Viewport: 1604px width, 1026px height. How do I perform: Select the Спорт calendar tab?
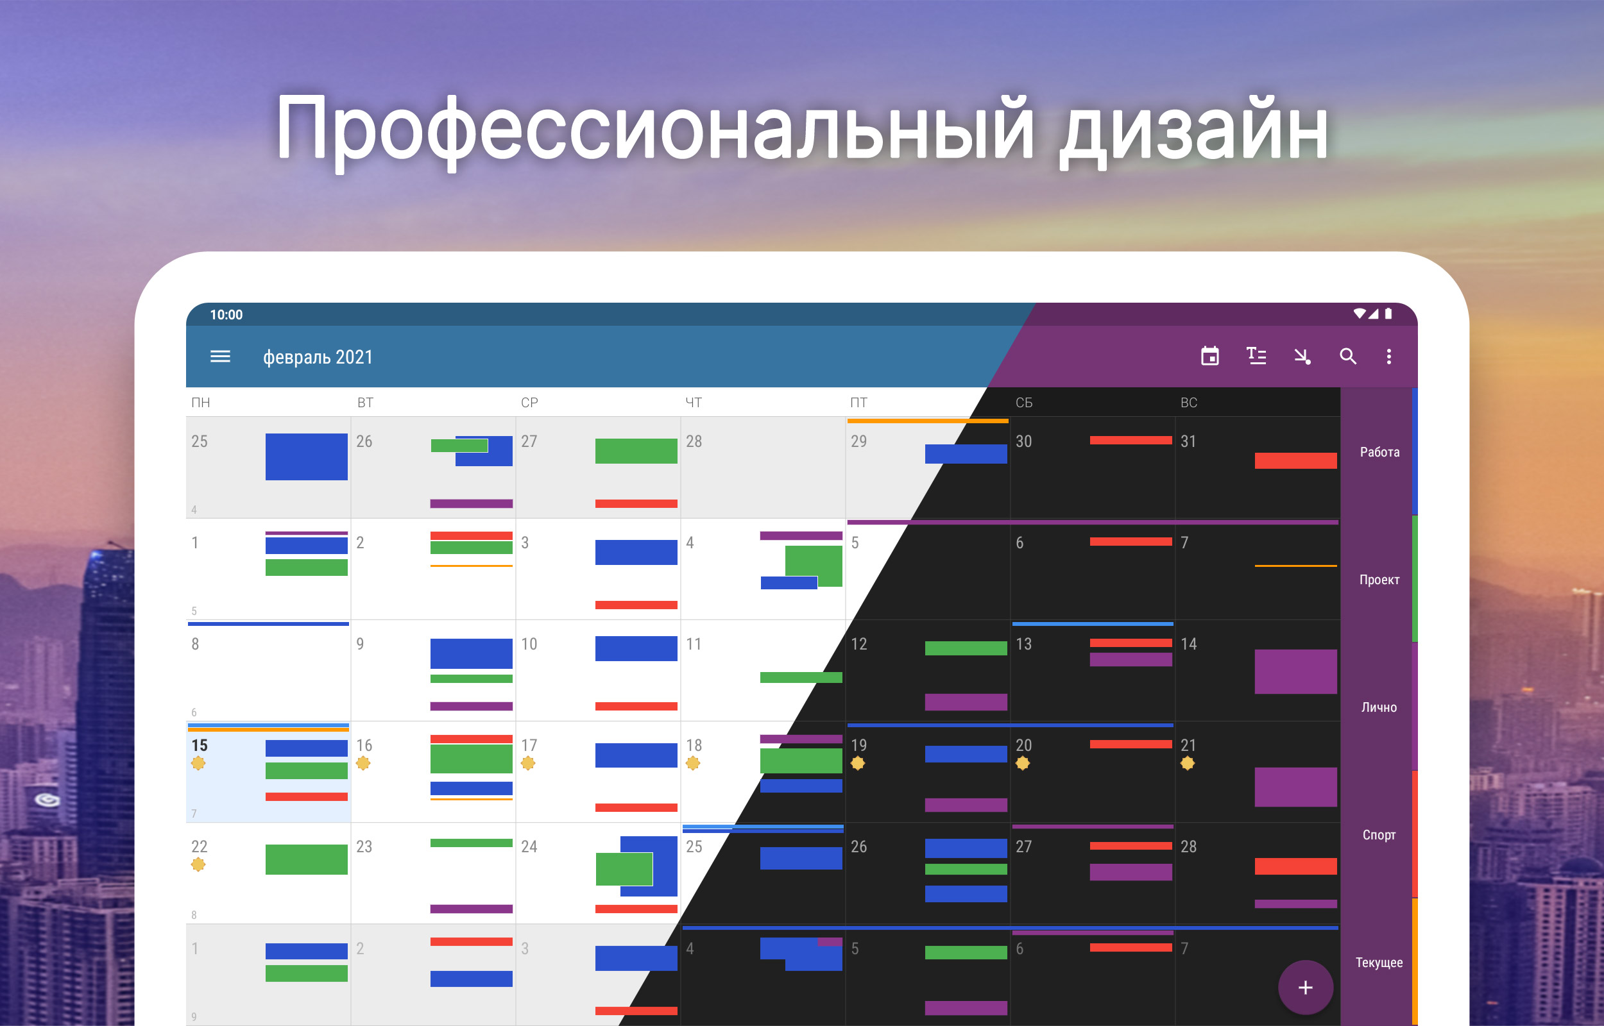[1379, 835]
